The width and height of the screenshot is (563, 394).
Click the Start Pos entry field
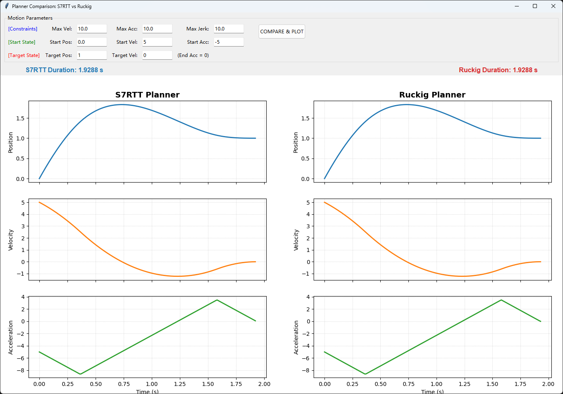(92, 42)
